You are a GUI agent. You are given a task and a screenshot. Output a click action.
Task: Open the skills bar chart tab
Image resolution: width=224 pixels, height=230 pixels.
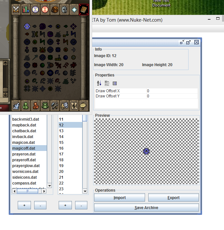(26, 10)
